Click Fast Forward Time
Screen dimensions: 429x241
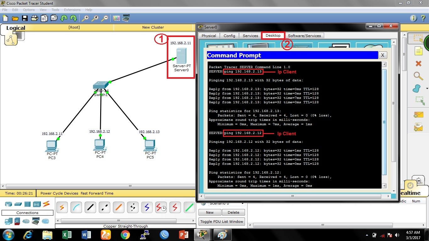pyautogui.click(x=97, y=193)
